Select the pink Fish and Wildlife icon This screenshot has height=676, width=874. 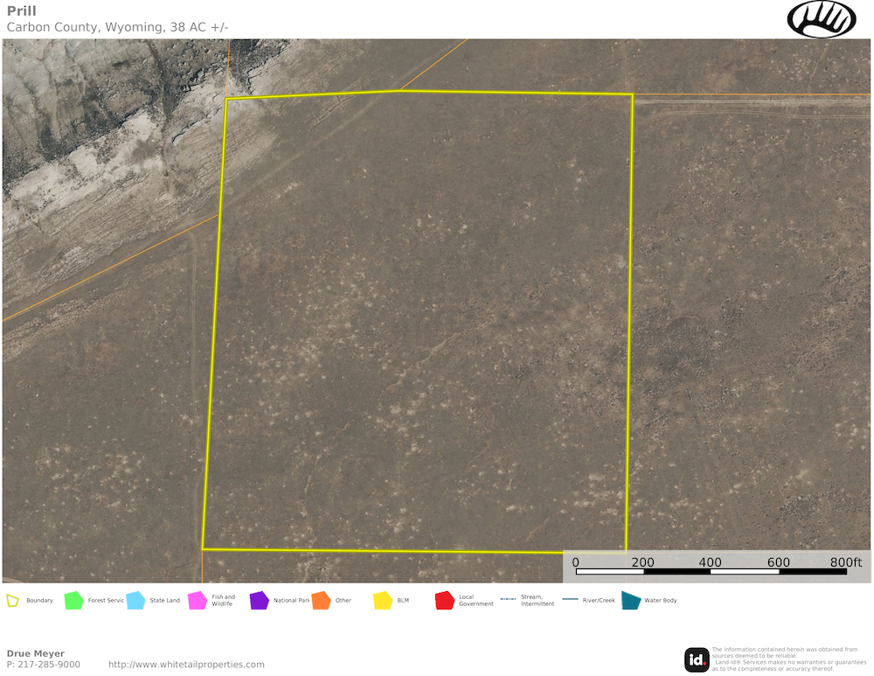[x=198, y=601]
